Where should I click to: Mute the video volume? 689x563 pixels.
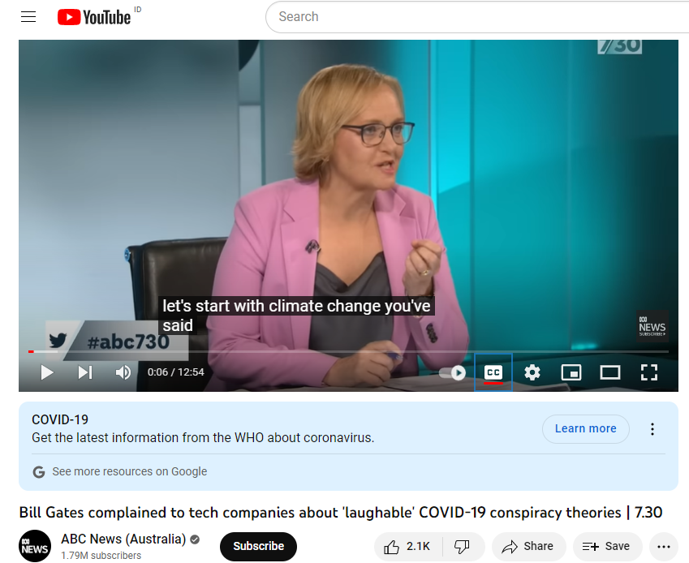123,372
